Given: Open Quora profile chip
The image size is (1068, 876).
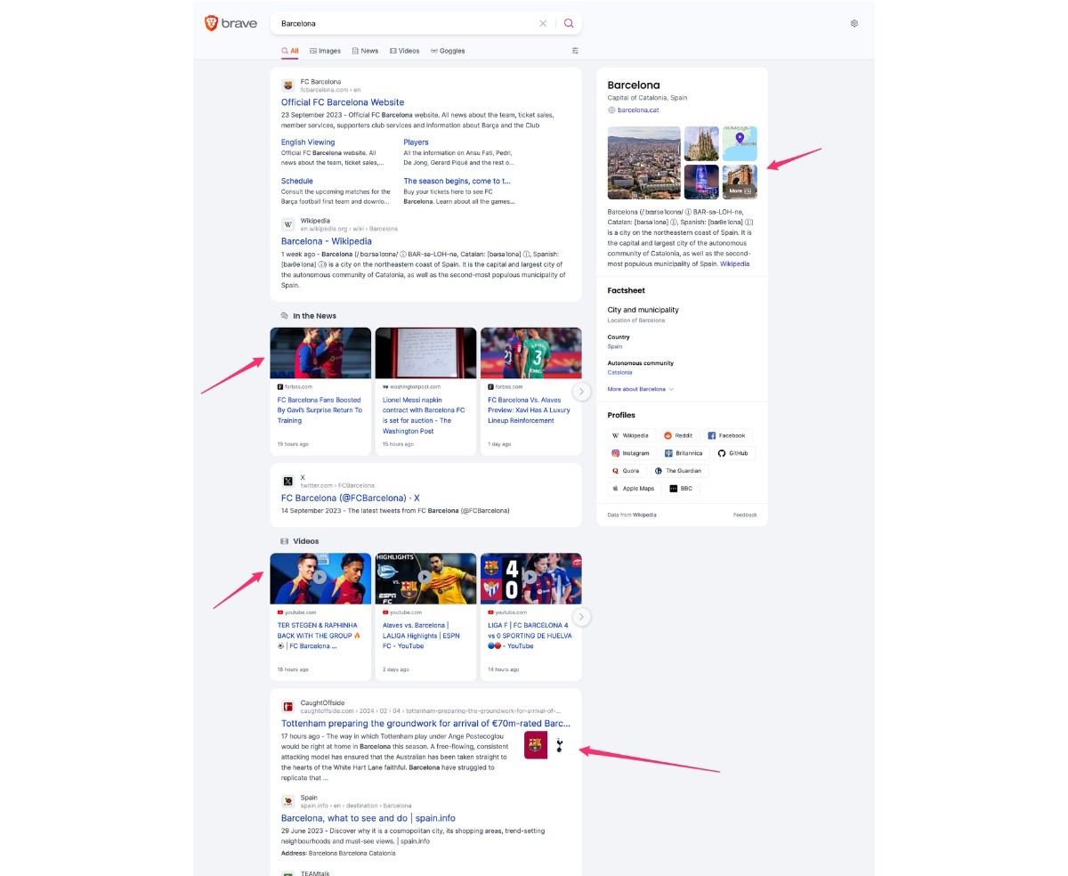Looking at the screenshot, I should coord(627,471).
